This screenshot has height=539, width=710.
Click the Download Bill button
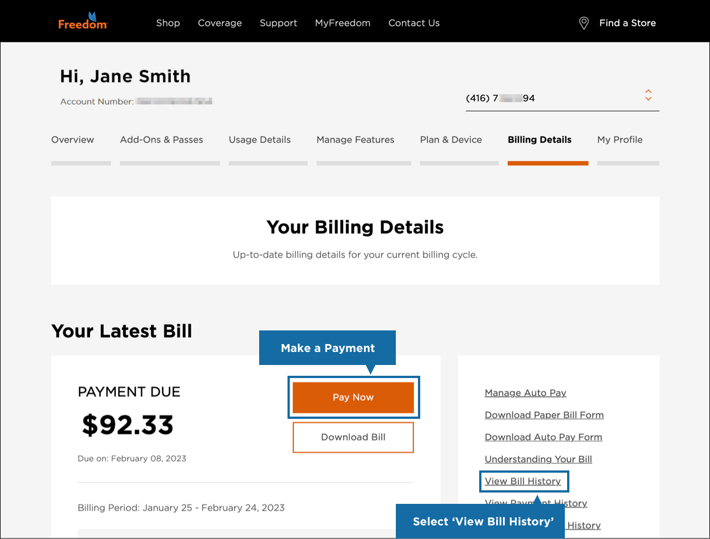(x=353, y=437)
